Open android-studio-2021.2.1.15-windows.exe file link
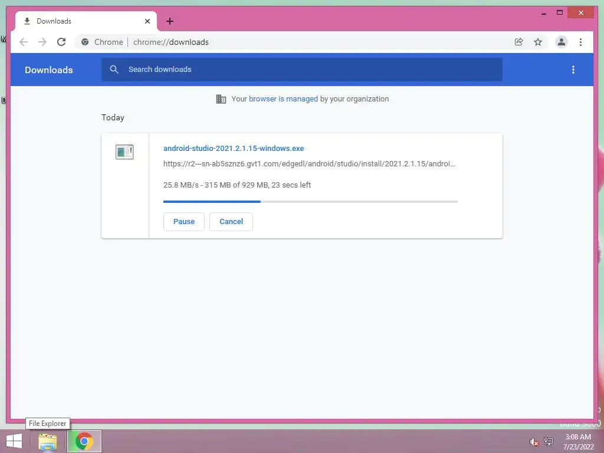604x453 pixels. (234, 148)
